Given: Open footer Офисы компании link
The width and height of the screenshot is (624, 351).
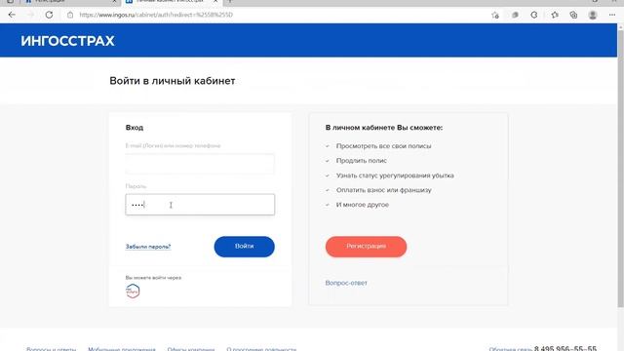Looking at the screenshot, I should point(191,349).
